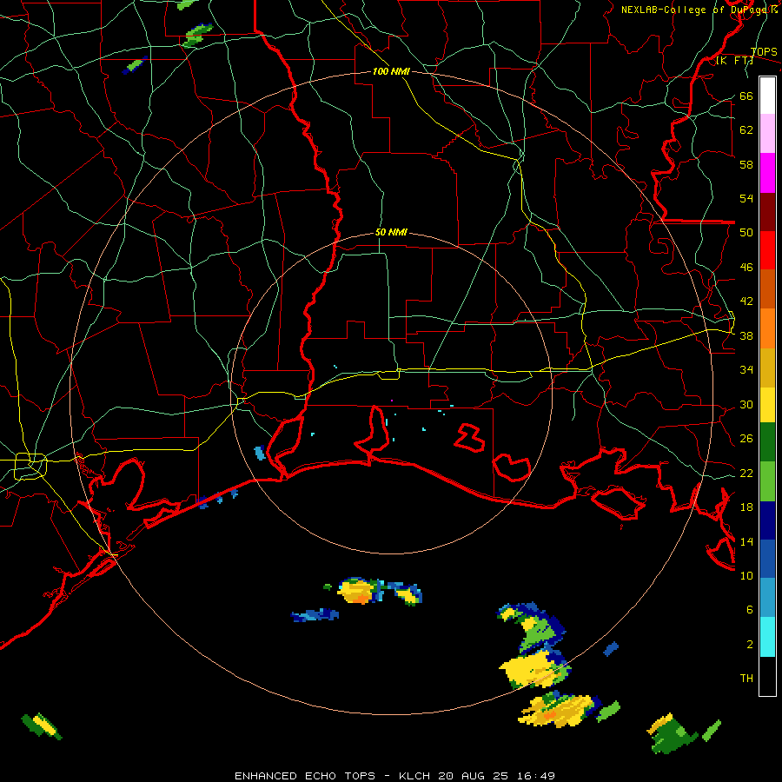Click the '2' legend value
Screen dimensions: 782x782
(x=750, y=645)
